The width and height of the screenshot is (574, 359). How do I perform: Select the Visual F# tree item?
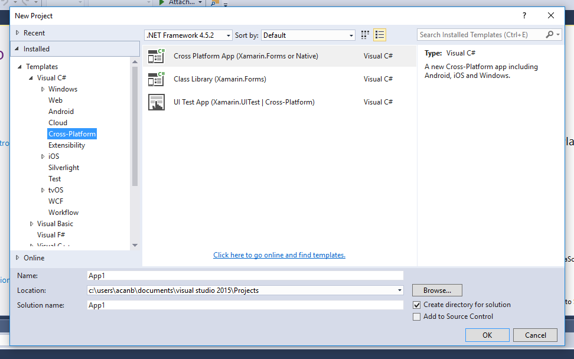51,235
